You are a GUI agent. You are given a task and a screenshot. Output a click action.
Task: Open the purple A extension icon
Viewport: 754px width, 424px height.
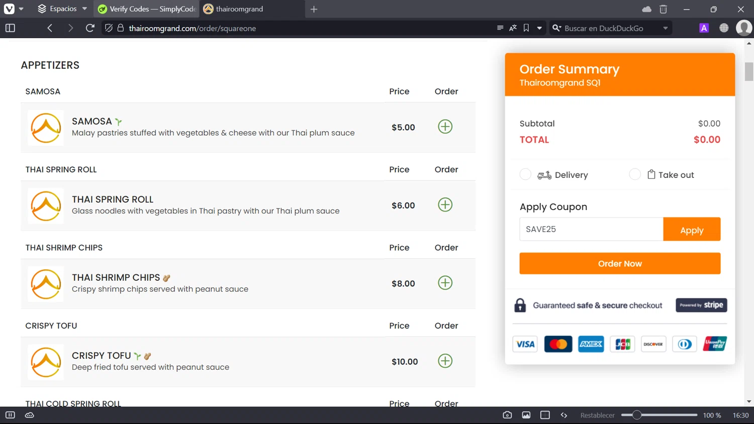coord(704,28)
